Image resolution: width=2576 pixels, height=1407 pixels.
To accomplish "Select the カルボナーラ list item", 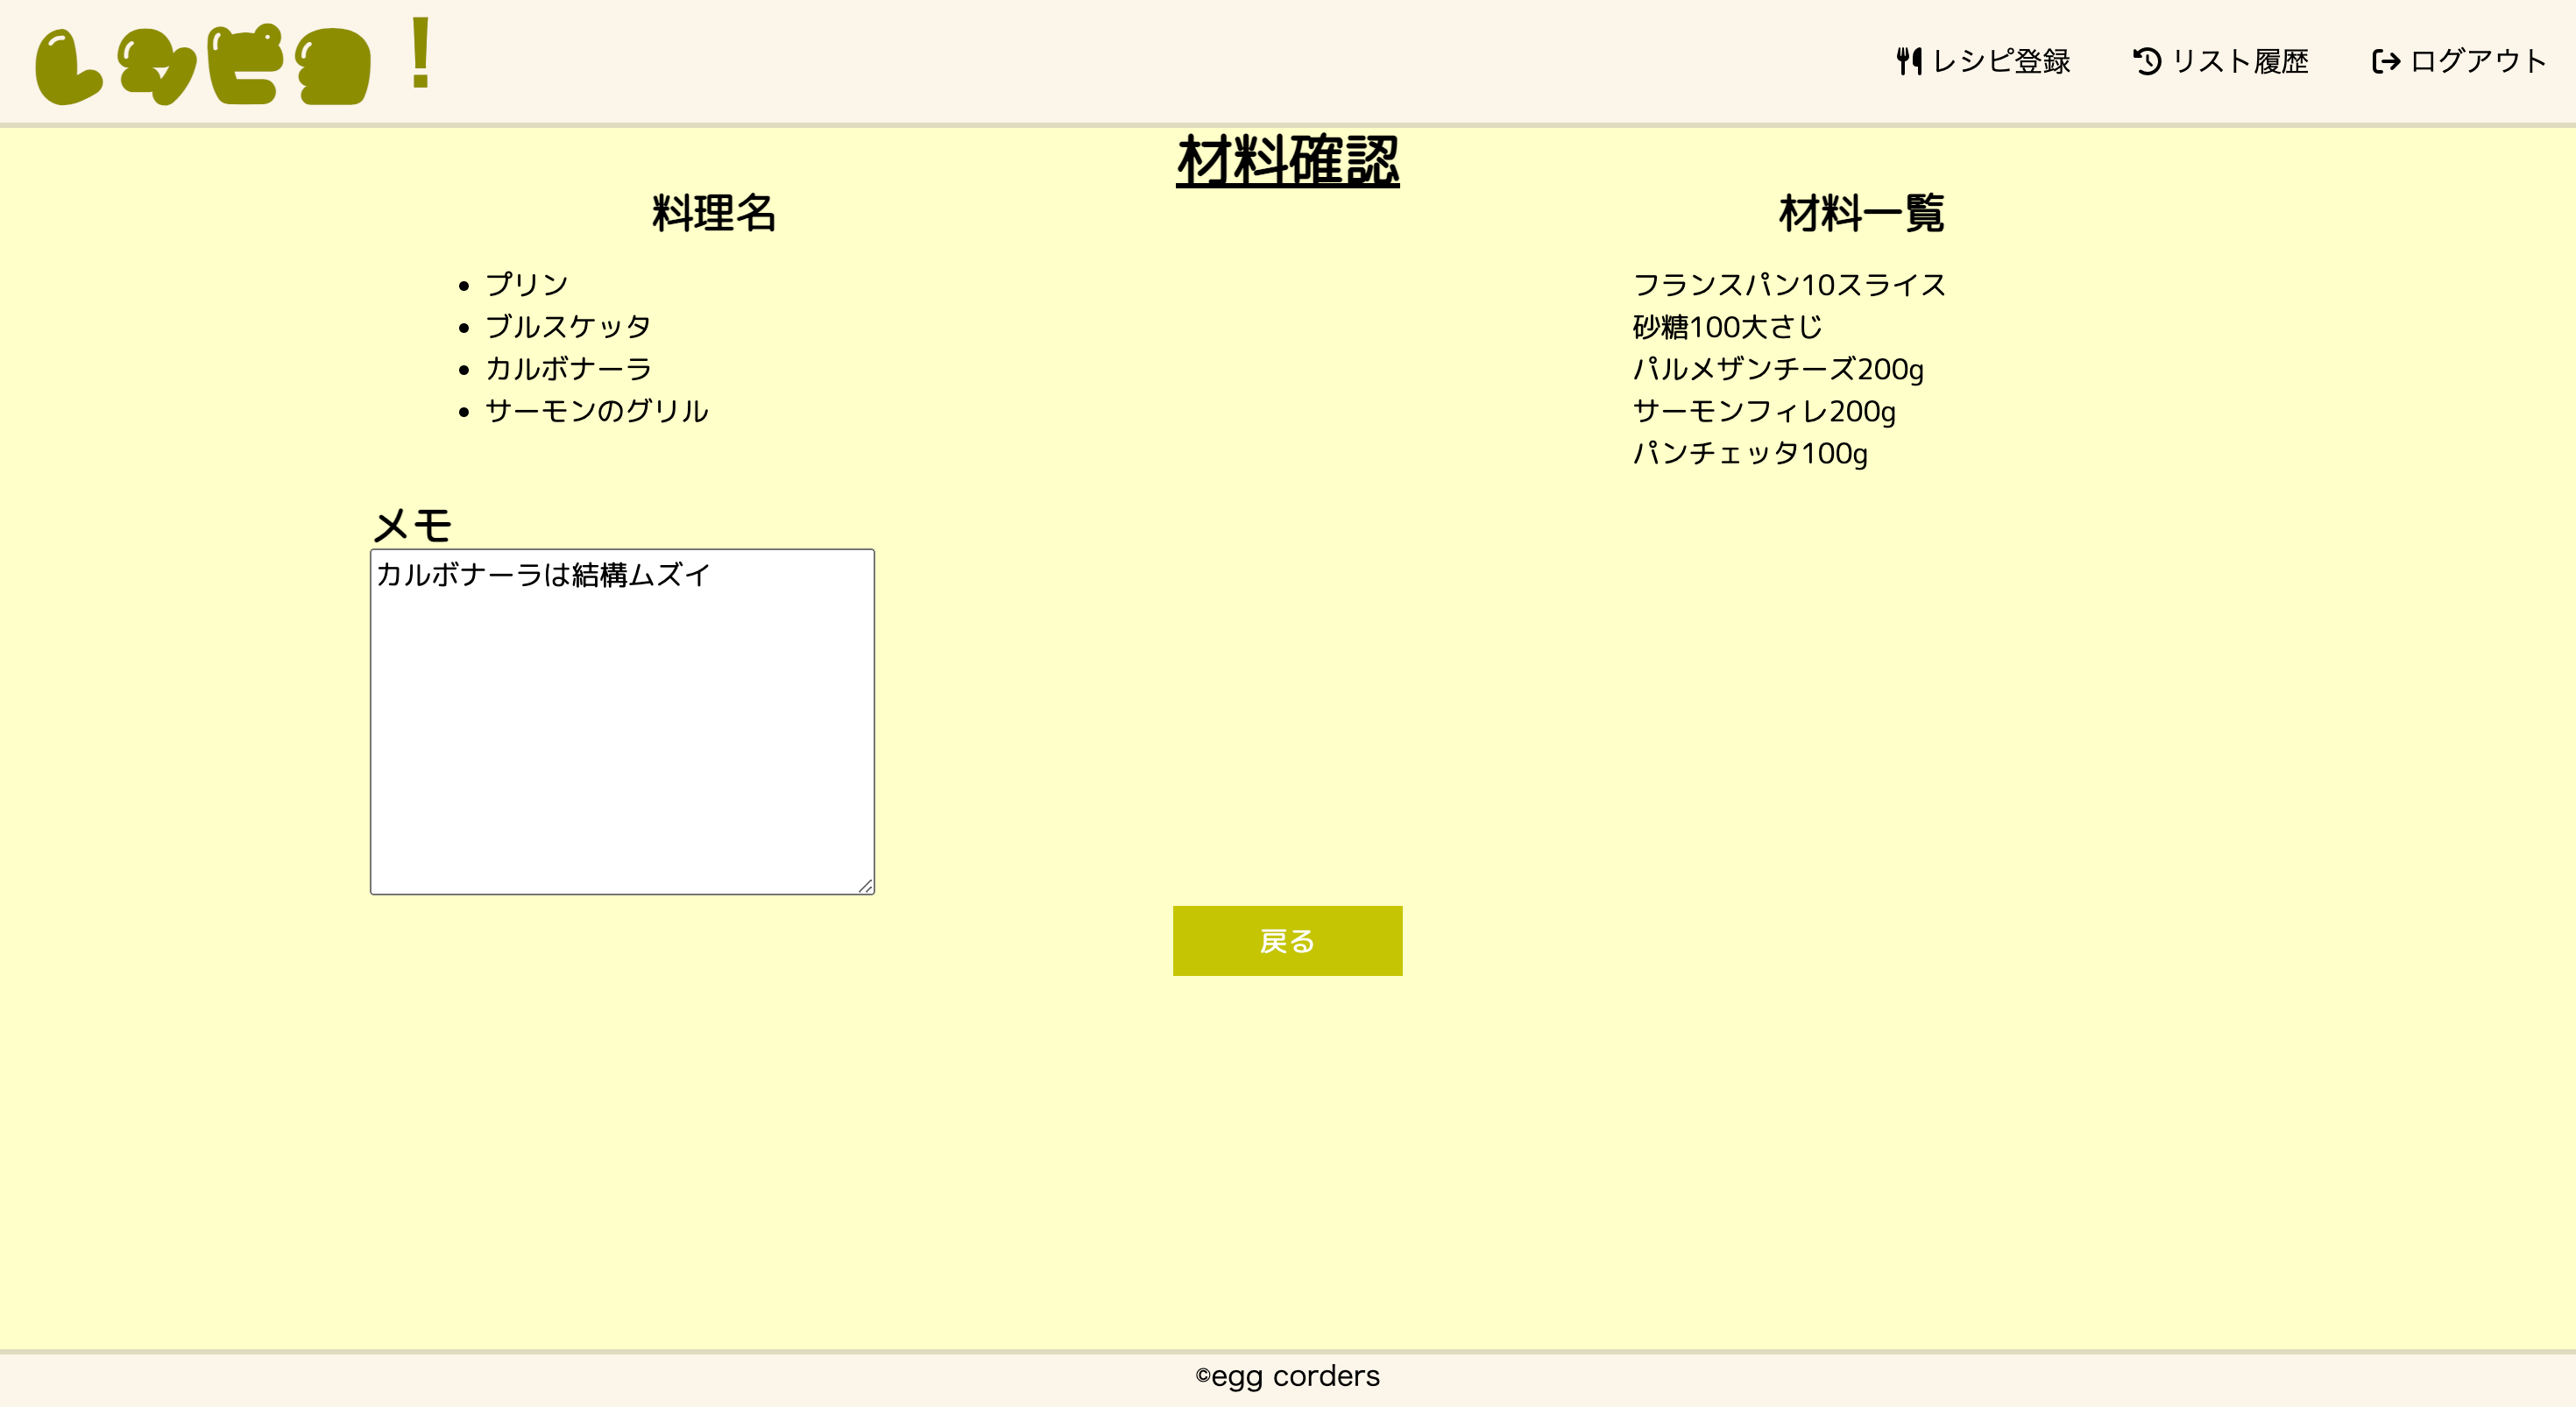I will 568,368.
